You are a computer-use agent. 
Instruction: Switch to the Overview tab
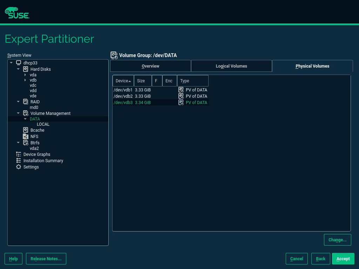point(150,66)
